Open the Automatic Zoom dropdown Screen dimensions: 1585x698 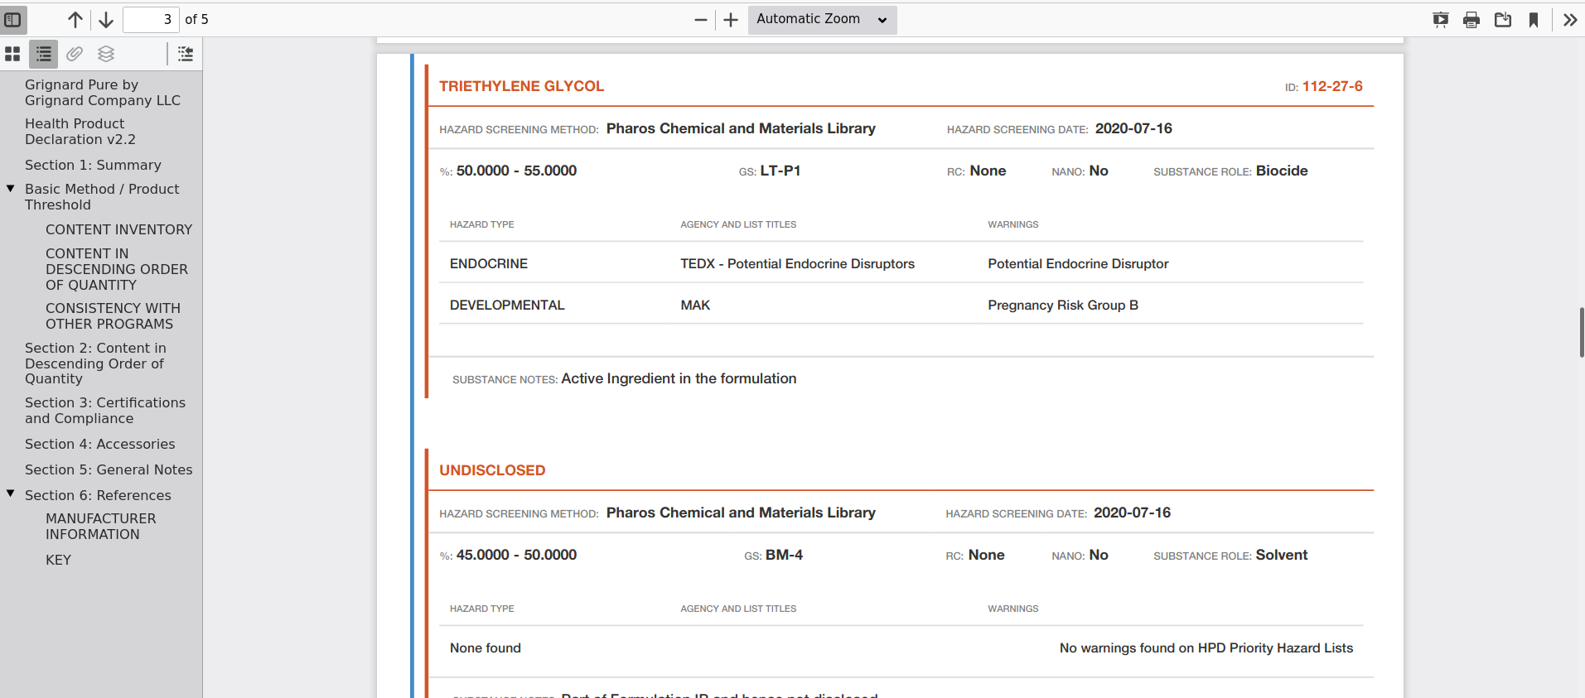(x=822, y=20)
